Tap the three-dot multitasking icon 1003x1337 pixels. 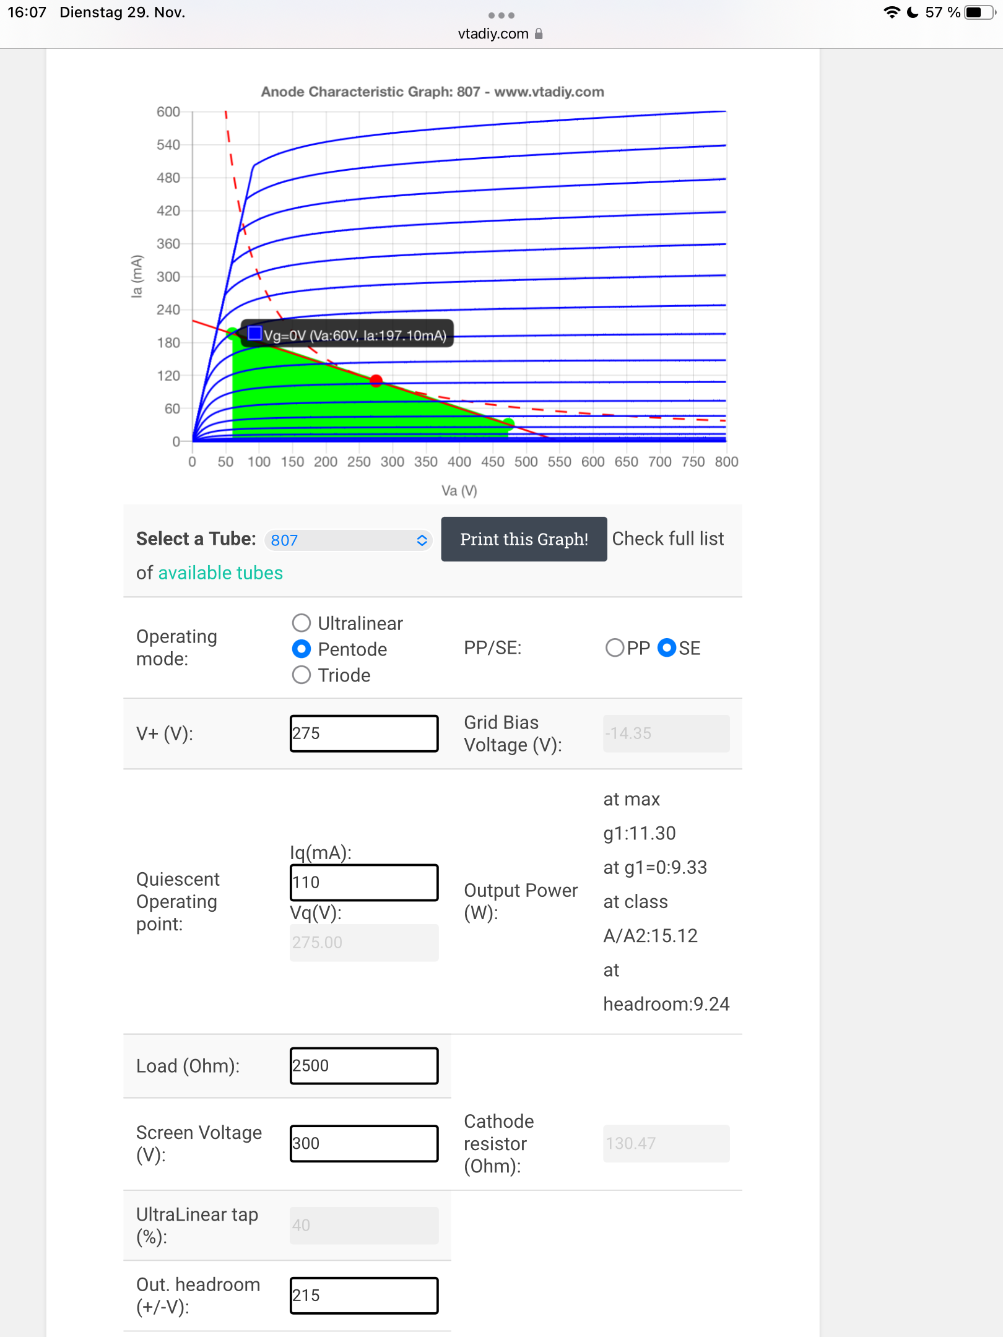(501, 15)
